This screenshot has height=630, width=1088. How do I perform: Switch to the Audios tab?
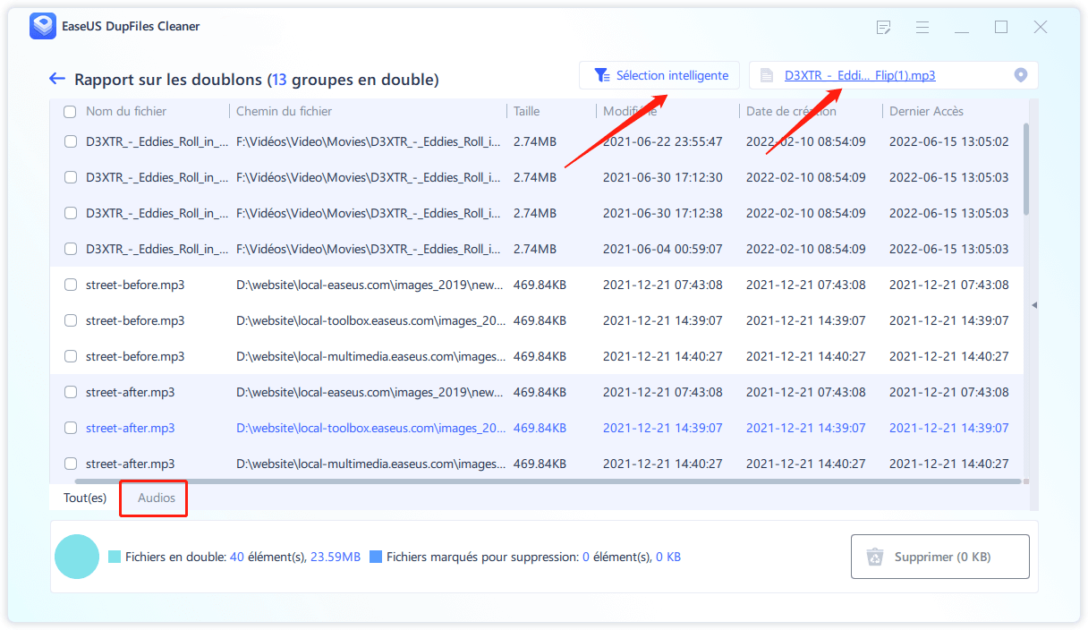pos(157,498)
